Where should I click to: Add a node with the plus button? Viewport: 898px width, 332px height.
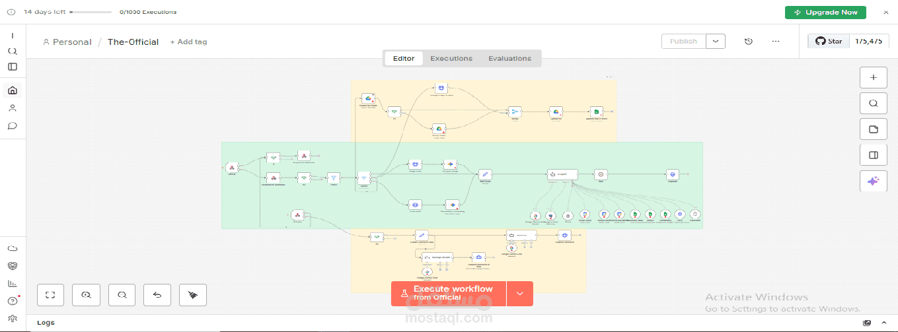pos(873,77)
